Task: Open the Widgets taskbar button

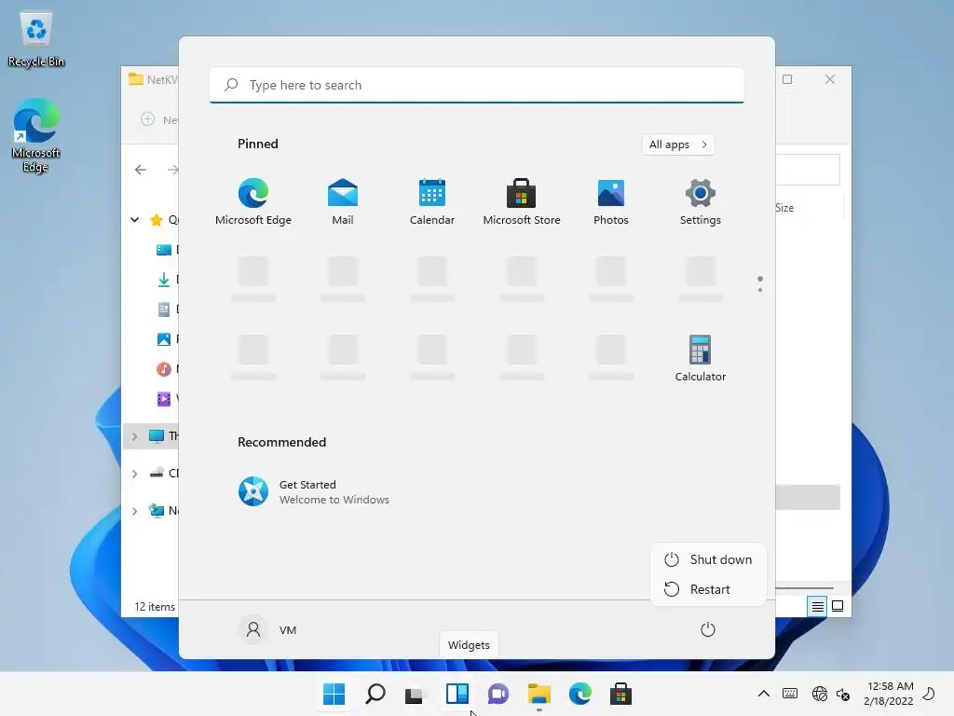Action: [x=457, y=694]
